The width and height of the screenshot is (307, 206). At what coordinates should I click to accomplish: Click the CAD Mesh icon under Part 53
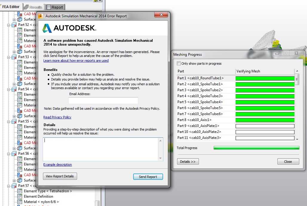(x=20, y=78)
